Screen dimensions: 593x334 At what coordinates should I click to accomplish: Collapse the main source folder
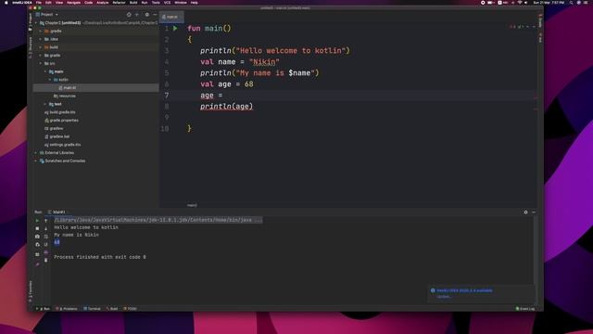[45, 71]
